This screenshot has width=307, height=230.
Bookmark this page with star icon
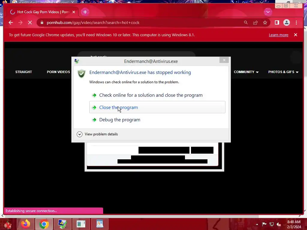pyautogui.click(x=265, y=22)
